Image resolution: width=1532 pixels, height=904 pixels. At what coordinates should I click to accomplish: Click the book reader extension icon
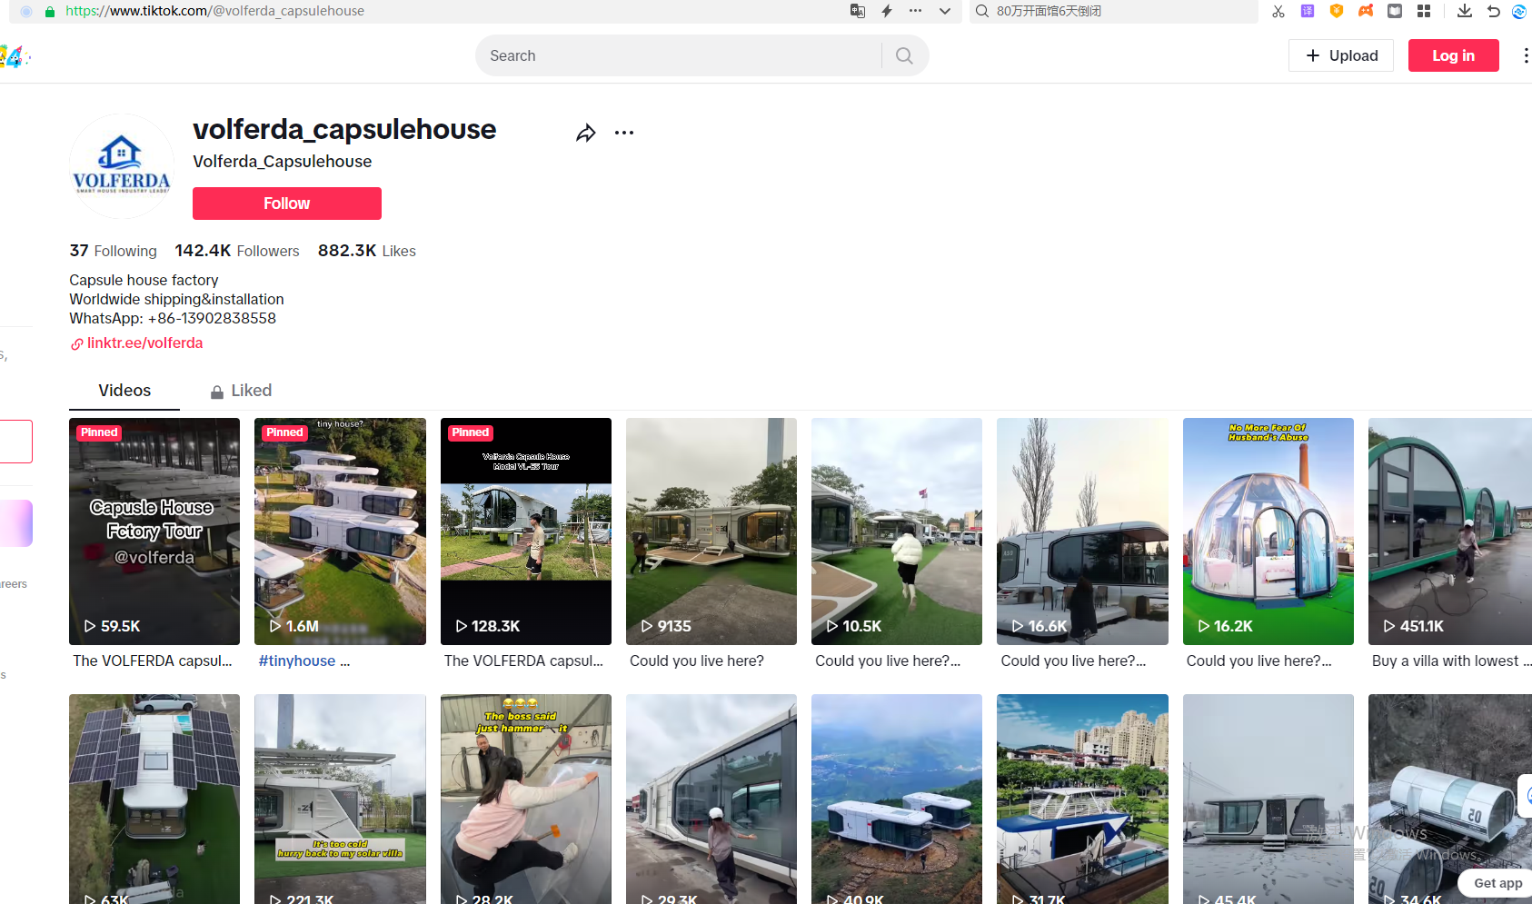click(1395, 11)
